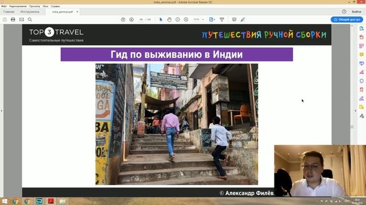Select the india_seminar.pdf document tab

[62, 11]
